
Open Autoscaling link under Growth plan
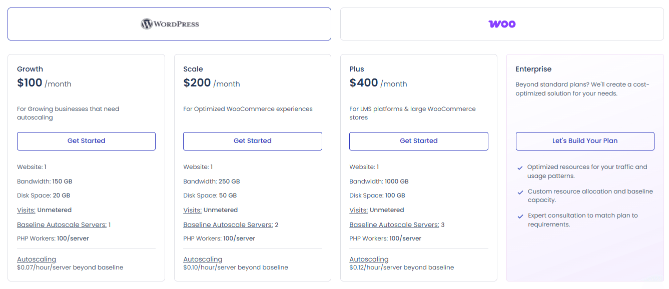click(x=37, y=259)
